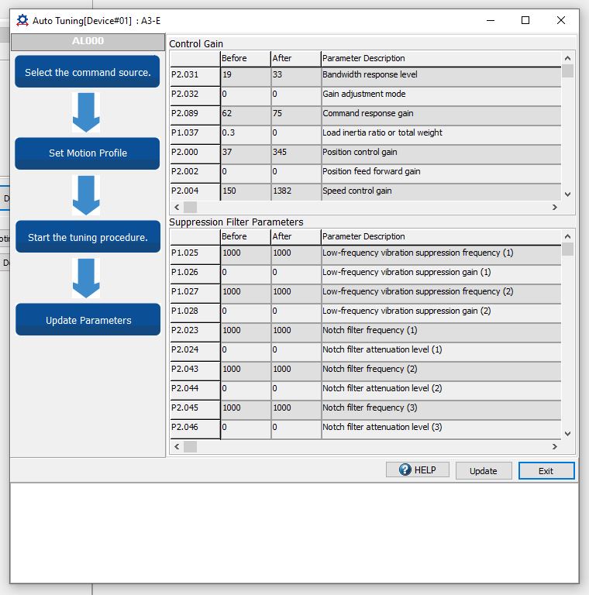Select Before value 1000 for P2.023
This screenshot has width=589, height=595.
[x=245, y=332]
